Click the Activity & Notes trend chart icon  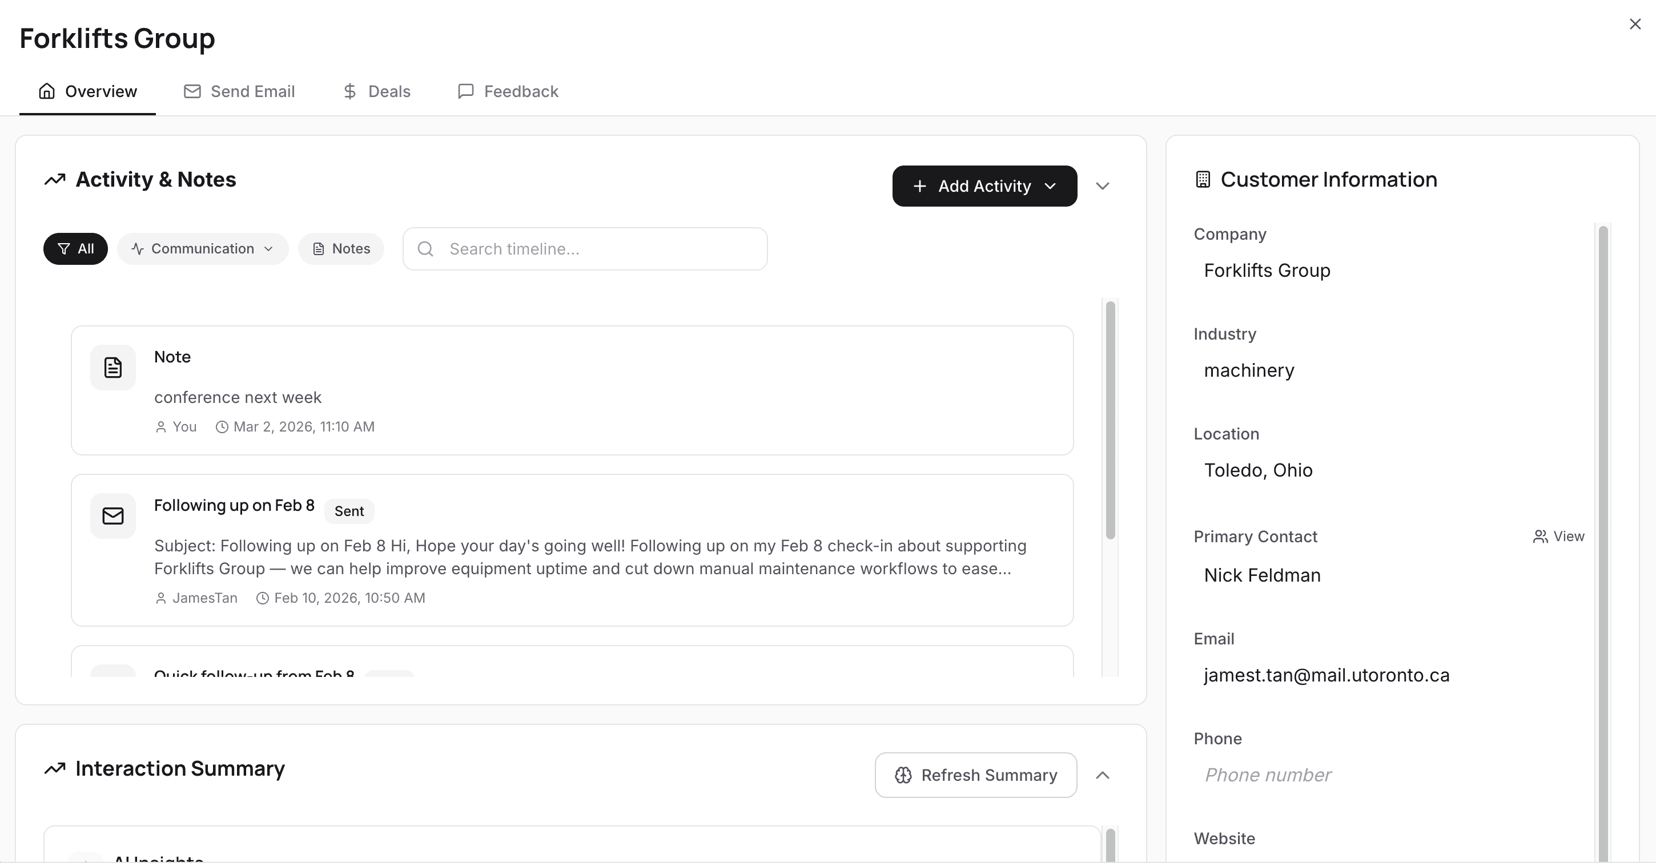pyautogui.click(x=55, y=179)
